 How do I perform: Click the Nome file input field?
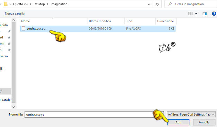(89, 115)
